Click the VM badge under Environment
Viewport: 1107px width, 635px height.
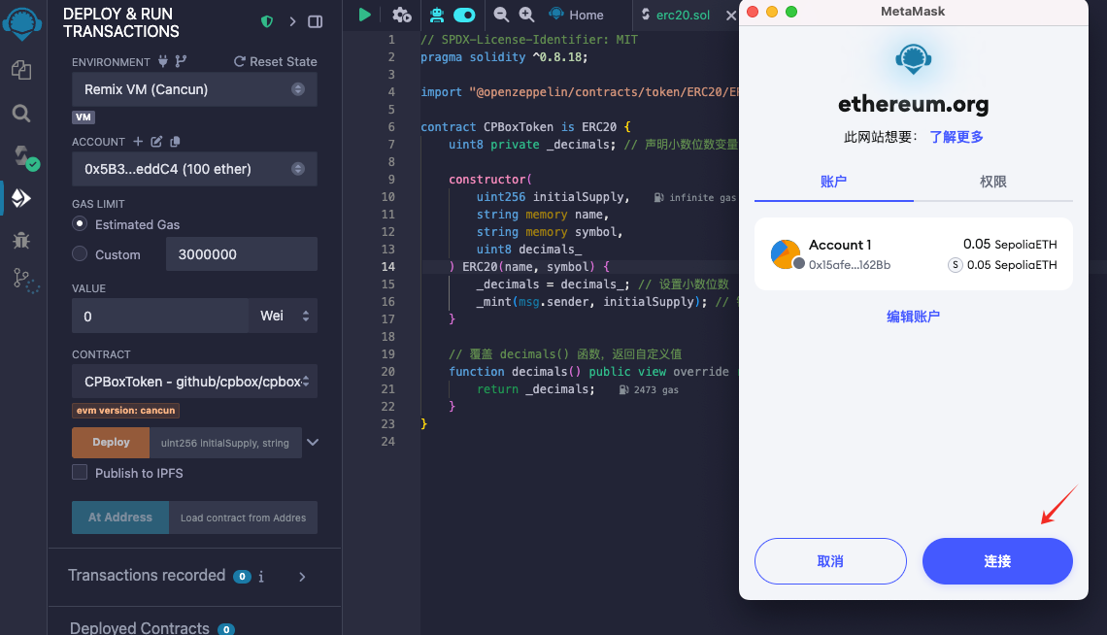click(84, 117)
